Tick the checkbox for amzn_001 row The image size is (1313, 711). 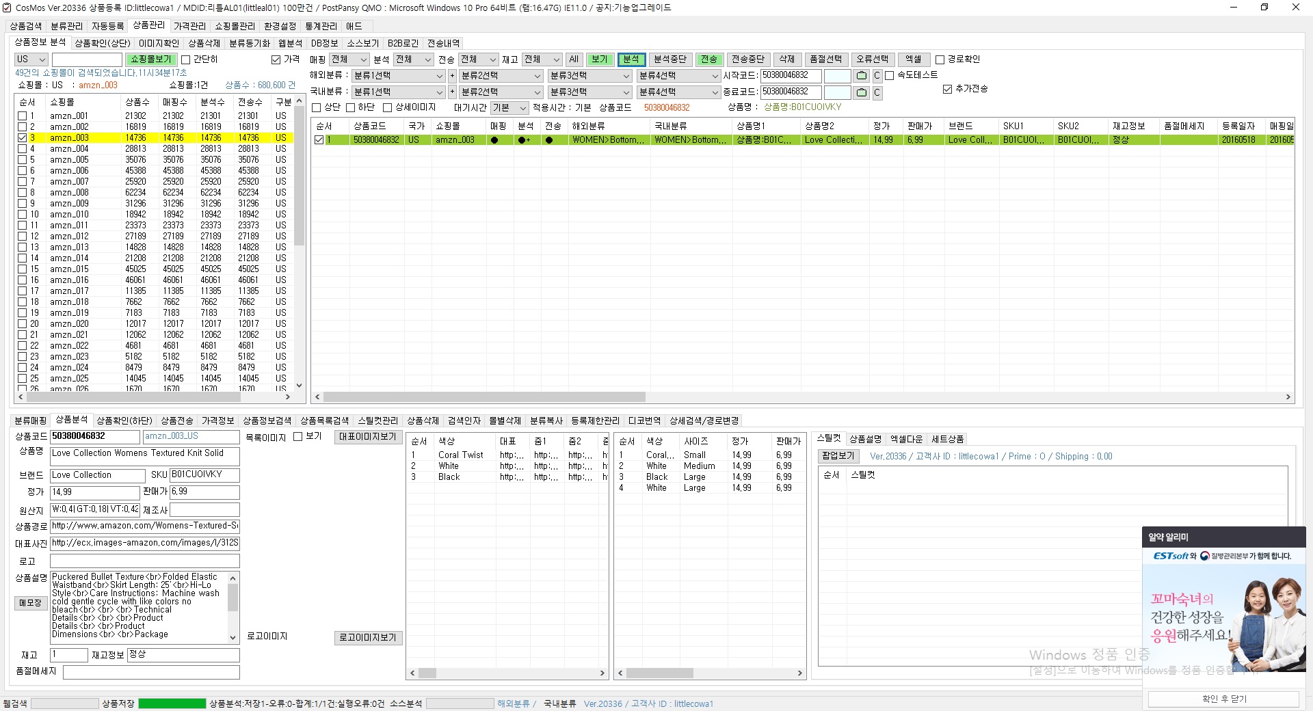pyautogui.click(x=23, y=116)
